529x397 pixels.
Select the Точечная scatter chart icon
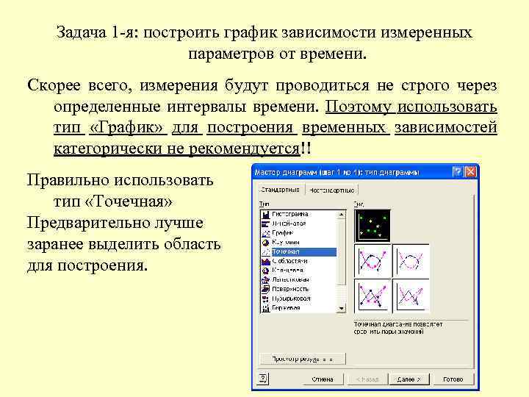(266, 252)
